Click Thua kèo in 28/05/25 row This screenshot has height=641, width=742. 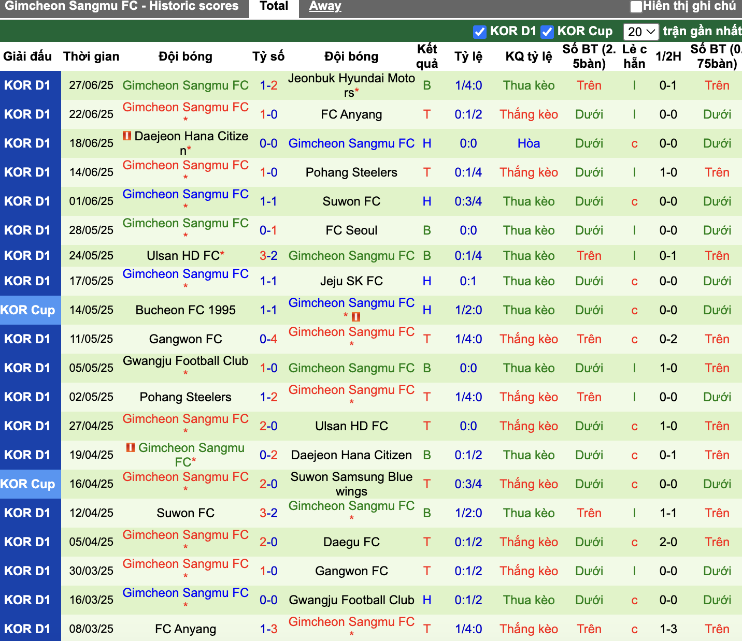529,230
